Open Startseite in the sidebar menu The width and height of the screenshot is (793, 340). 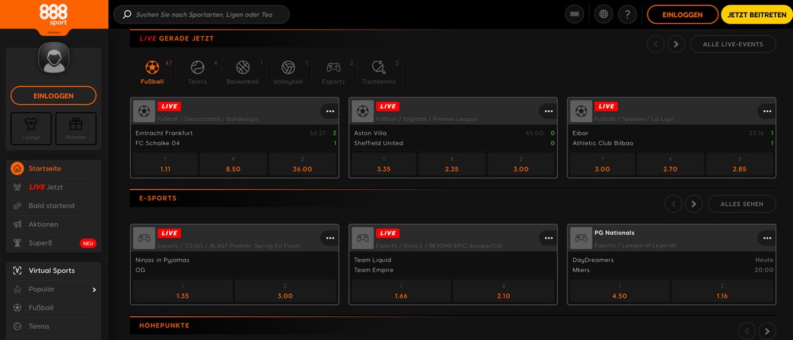[44, 168]
